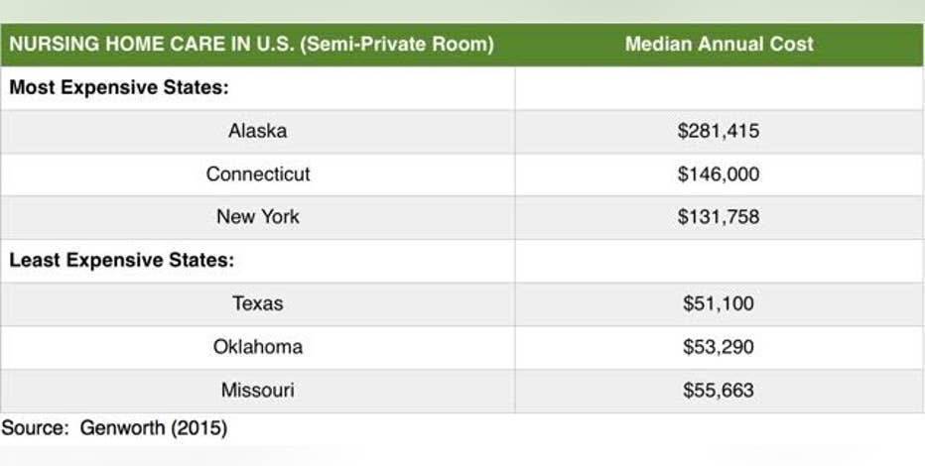Select the Oklahoma cell
The width and height of the screenshot is (925, 466).
[258, 347]
